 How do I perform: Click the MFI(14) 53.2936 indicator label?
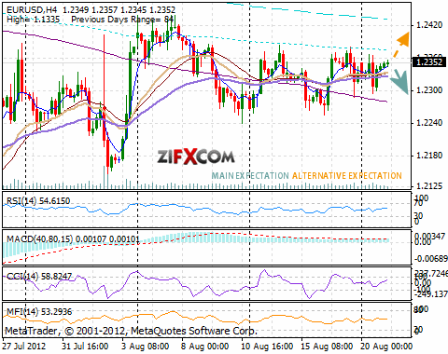point(39,311)
